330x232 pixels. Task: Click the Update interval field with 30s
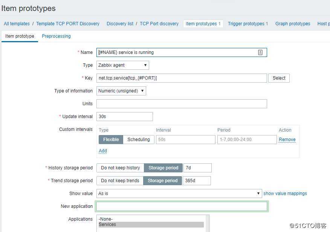click(125, 117)
